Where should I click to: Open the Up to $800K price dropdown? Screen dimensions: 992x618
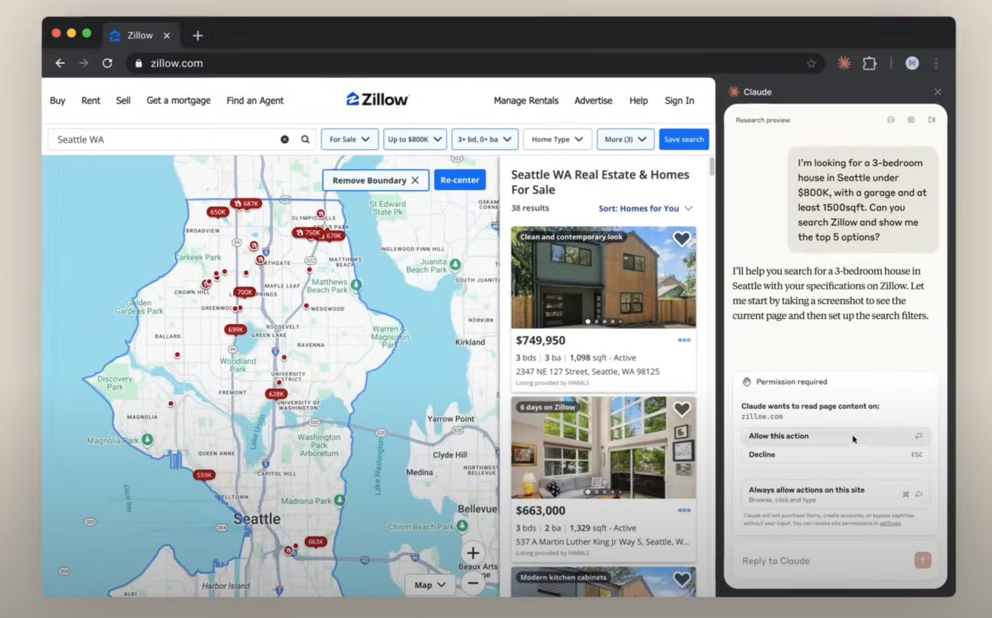(x=415, y=139)
